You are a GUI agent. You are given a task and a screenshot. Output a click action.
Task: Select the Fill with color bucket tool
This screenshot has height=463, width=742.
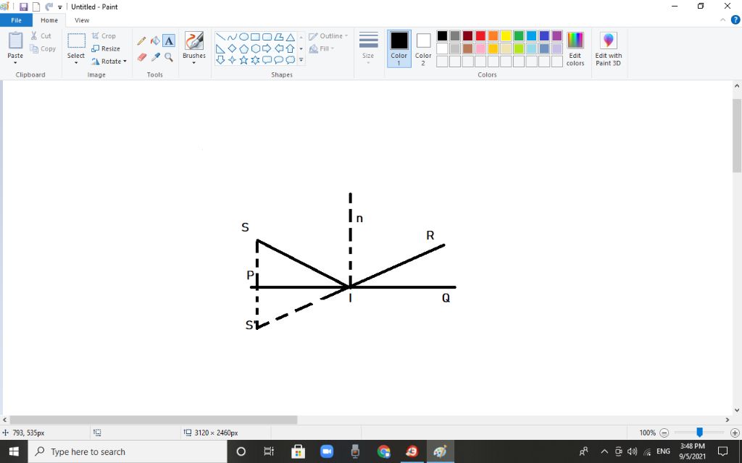click(x=155, y=41)
